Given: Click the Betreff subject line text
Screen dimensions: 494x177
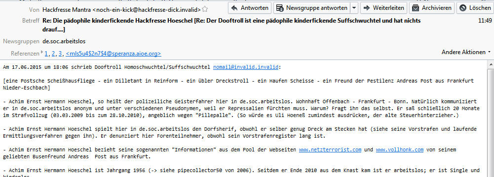Looking at the screenshot, I should (x=231, y=25).
